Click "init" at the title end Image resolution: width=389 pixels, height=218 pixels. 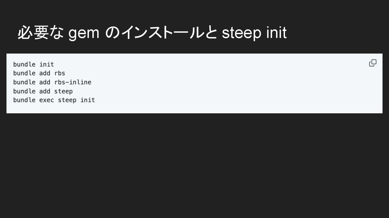276,33
